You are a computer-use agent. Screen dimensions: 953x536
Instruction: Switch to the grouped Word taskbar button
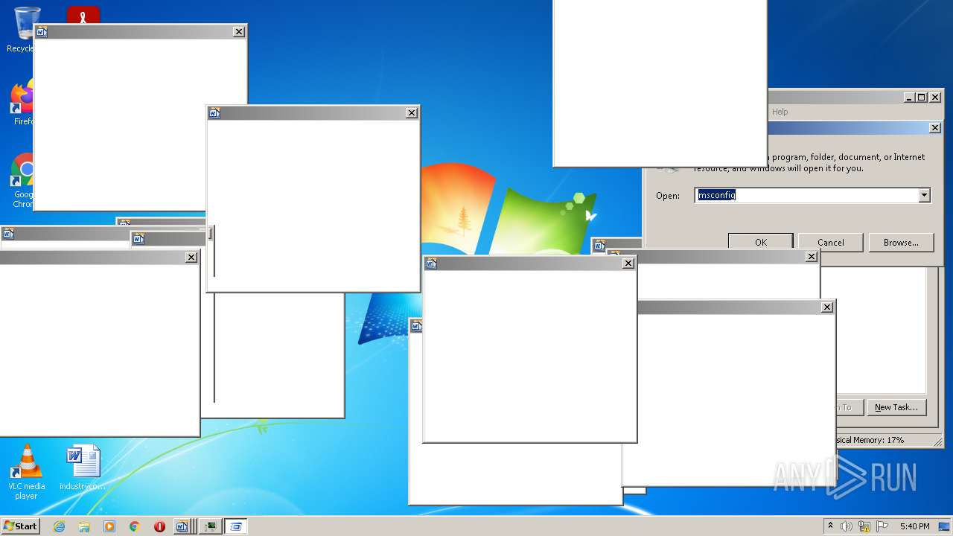[x=184, y=526]
